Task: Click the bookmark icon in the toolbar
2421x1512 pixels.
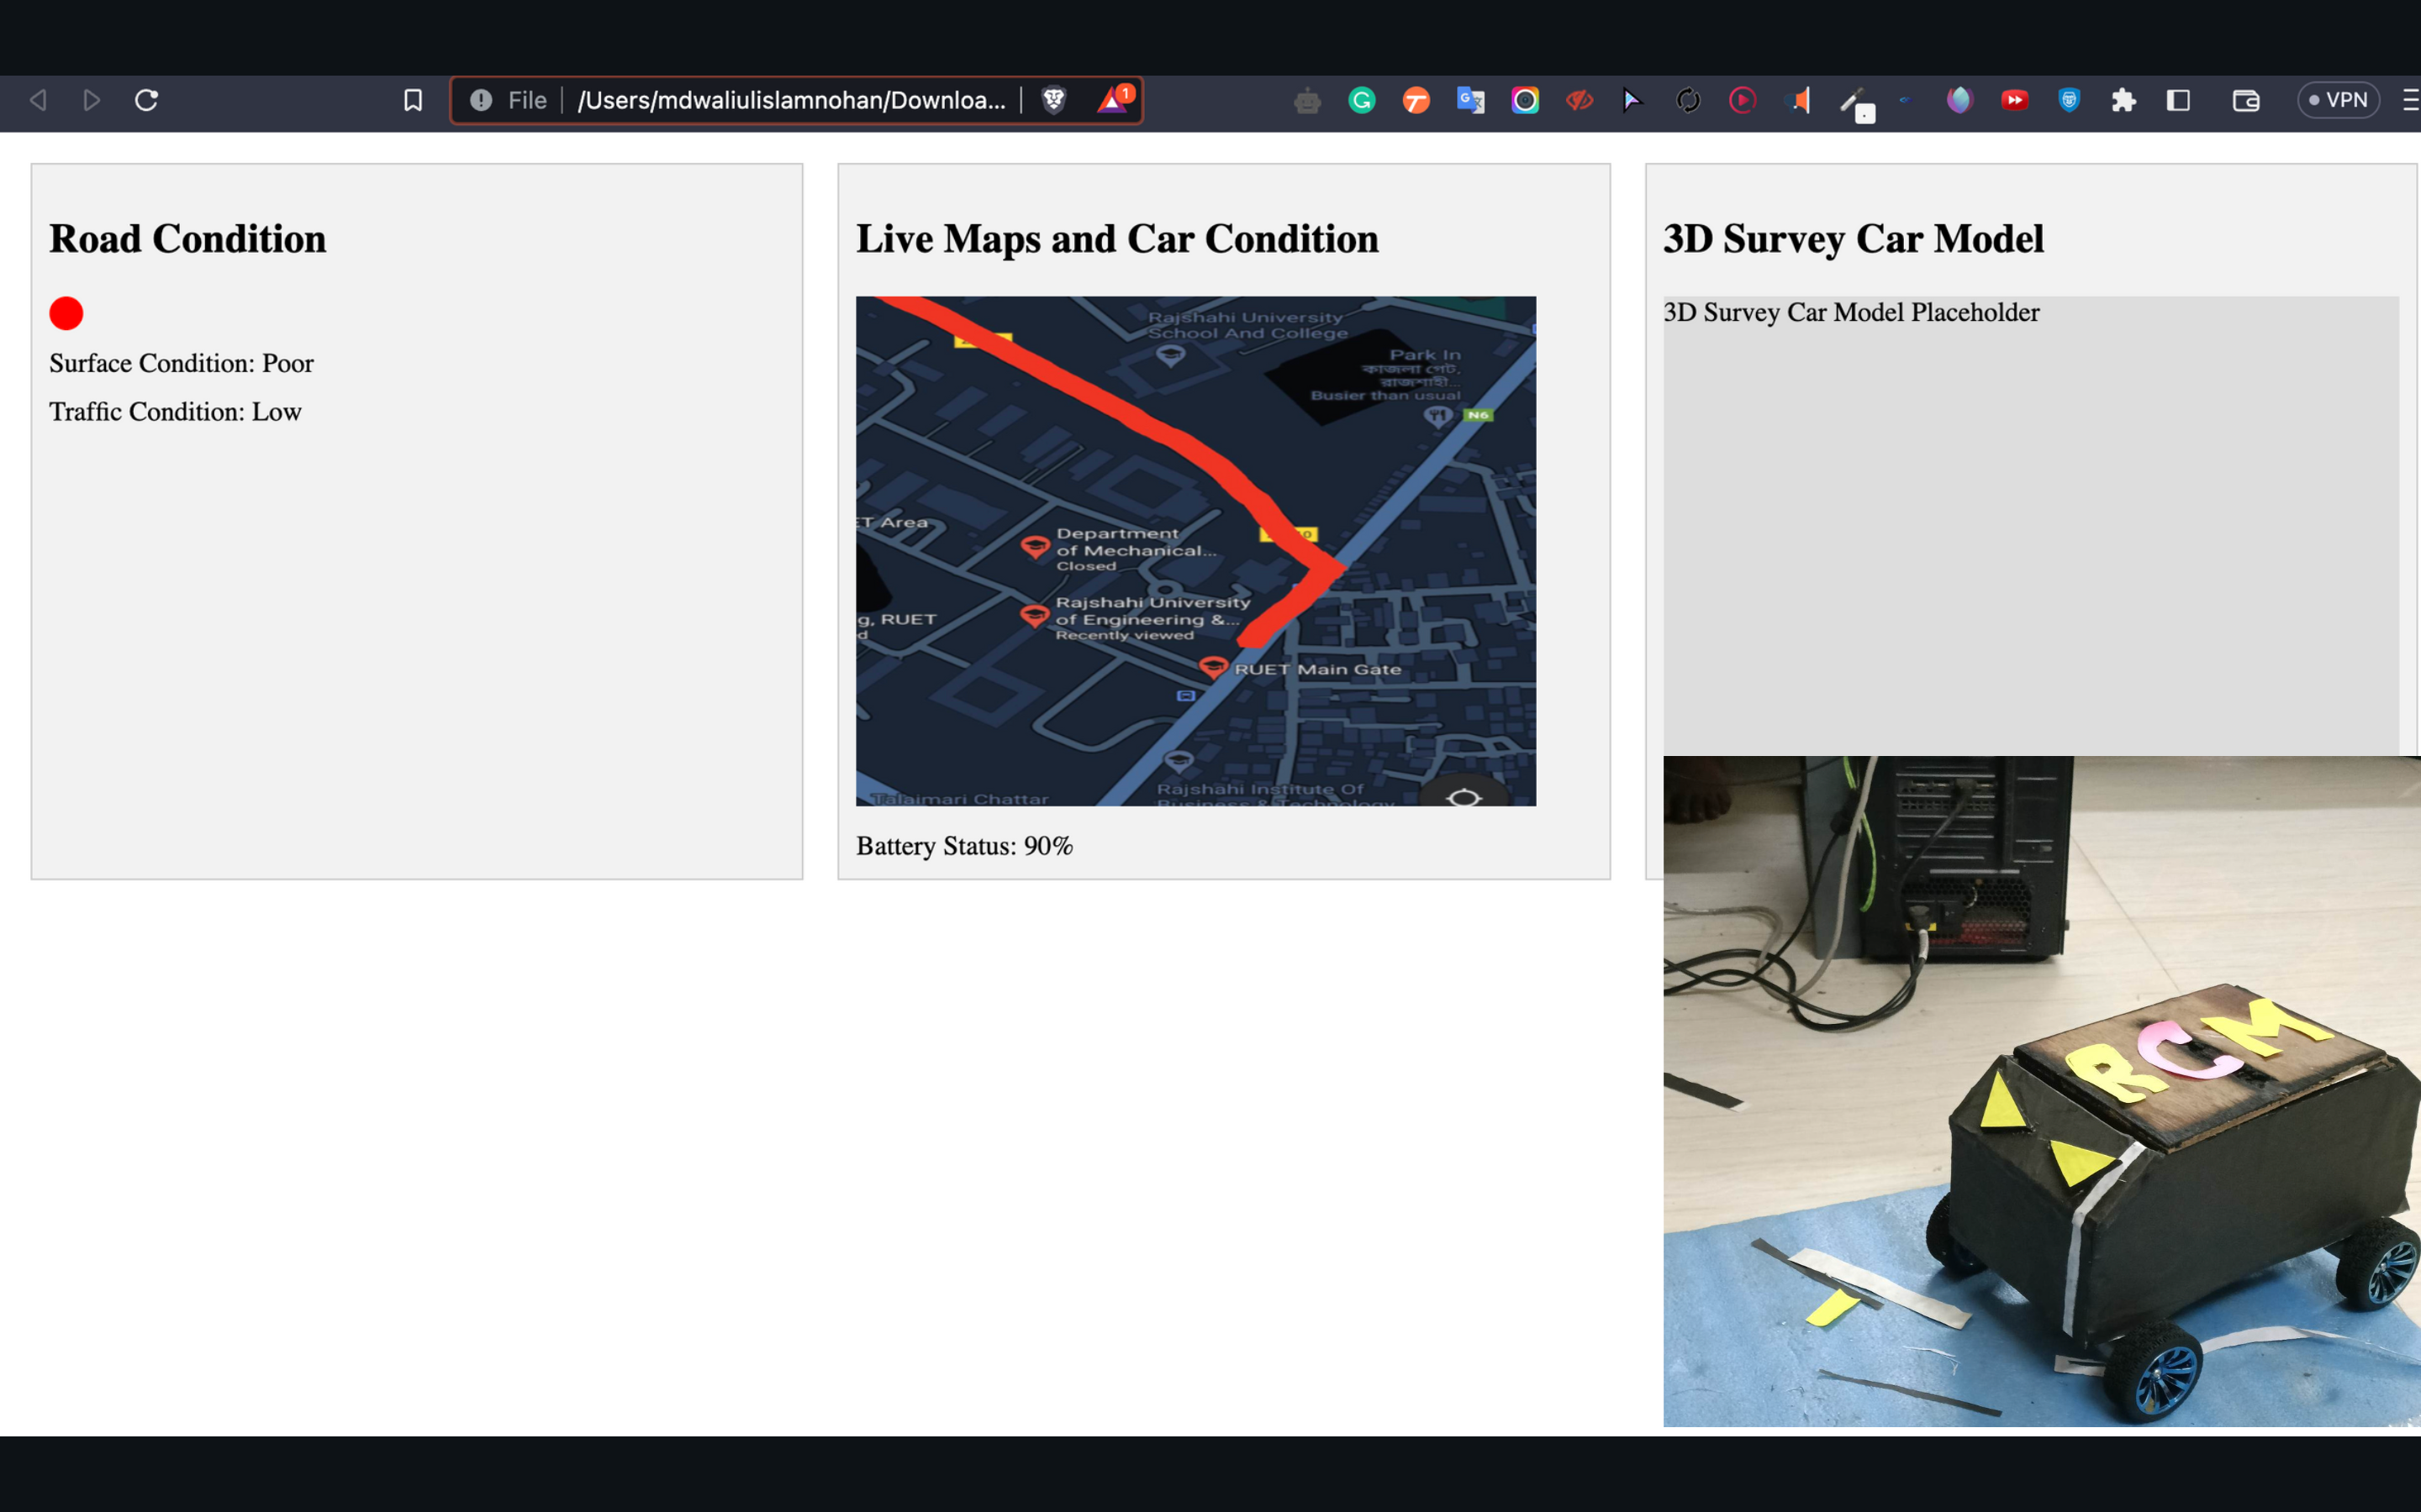Action: pos(412,100)
